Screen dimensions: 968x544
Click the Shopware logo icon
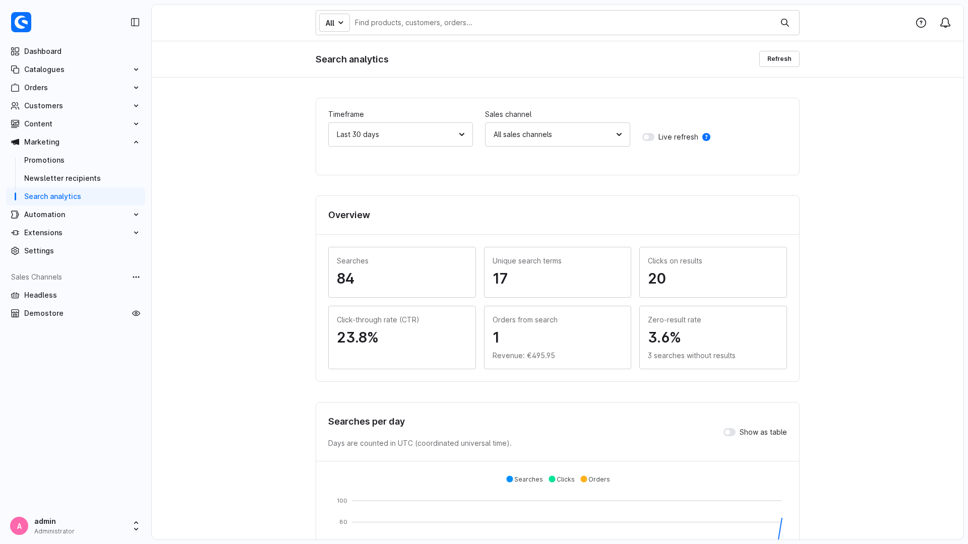tap(21, 22)
